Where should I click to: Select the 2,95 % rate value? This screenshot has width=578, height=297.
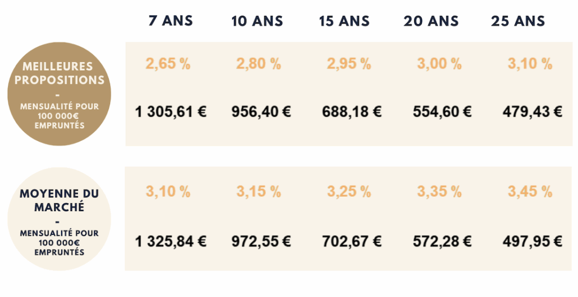pyautogui.click(x=349, y=63)
